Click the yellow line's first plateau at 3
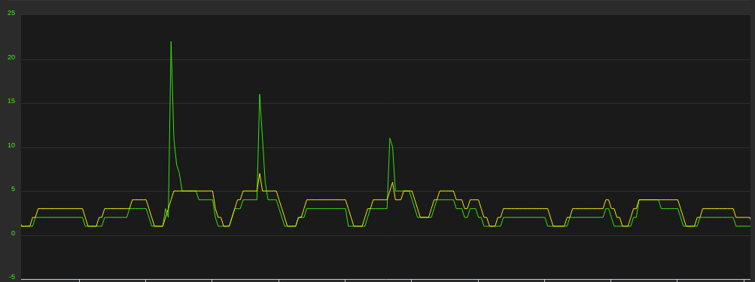Screen dimensions: 755x282 coord(60,209)
